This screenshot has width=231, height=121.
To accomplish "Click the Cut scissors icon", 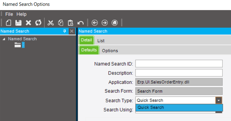I will (51, 23).
